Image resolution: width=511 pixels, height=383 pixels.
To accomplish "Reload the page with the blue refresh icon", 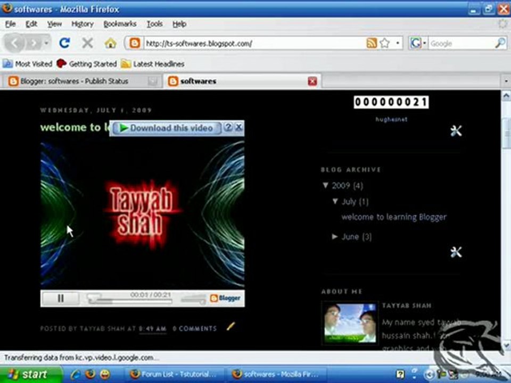I will point(64,43).
